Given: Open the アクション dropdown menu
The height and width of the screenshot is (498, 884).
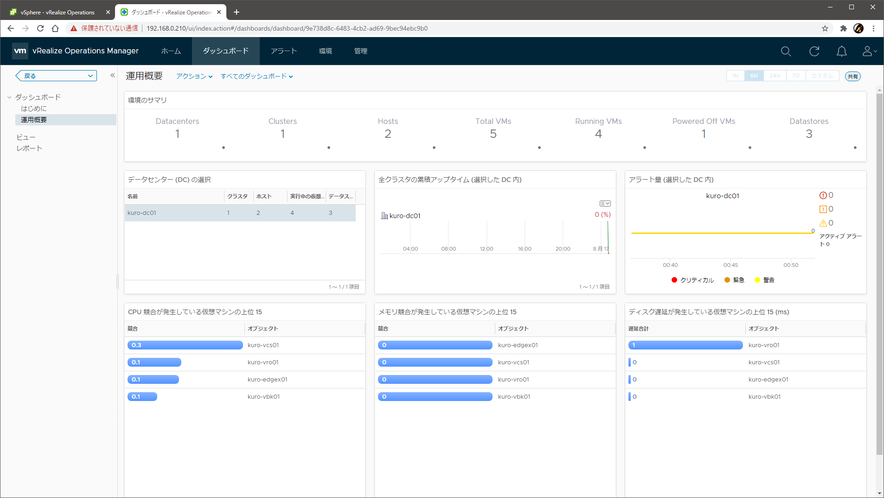Looking at the screenshot, I should (x=194, y=76).
